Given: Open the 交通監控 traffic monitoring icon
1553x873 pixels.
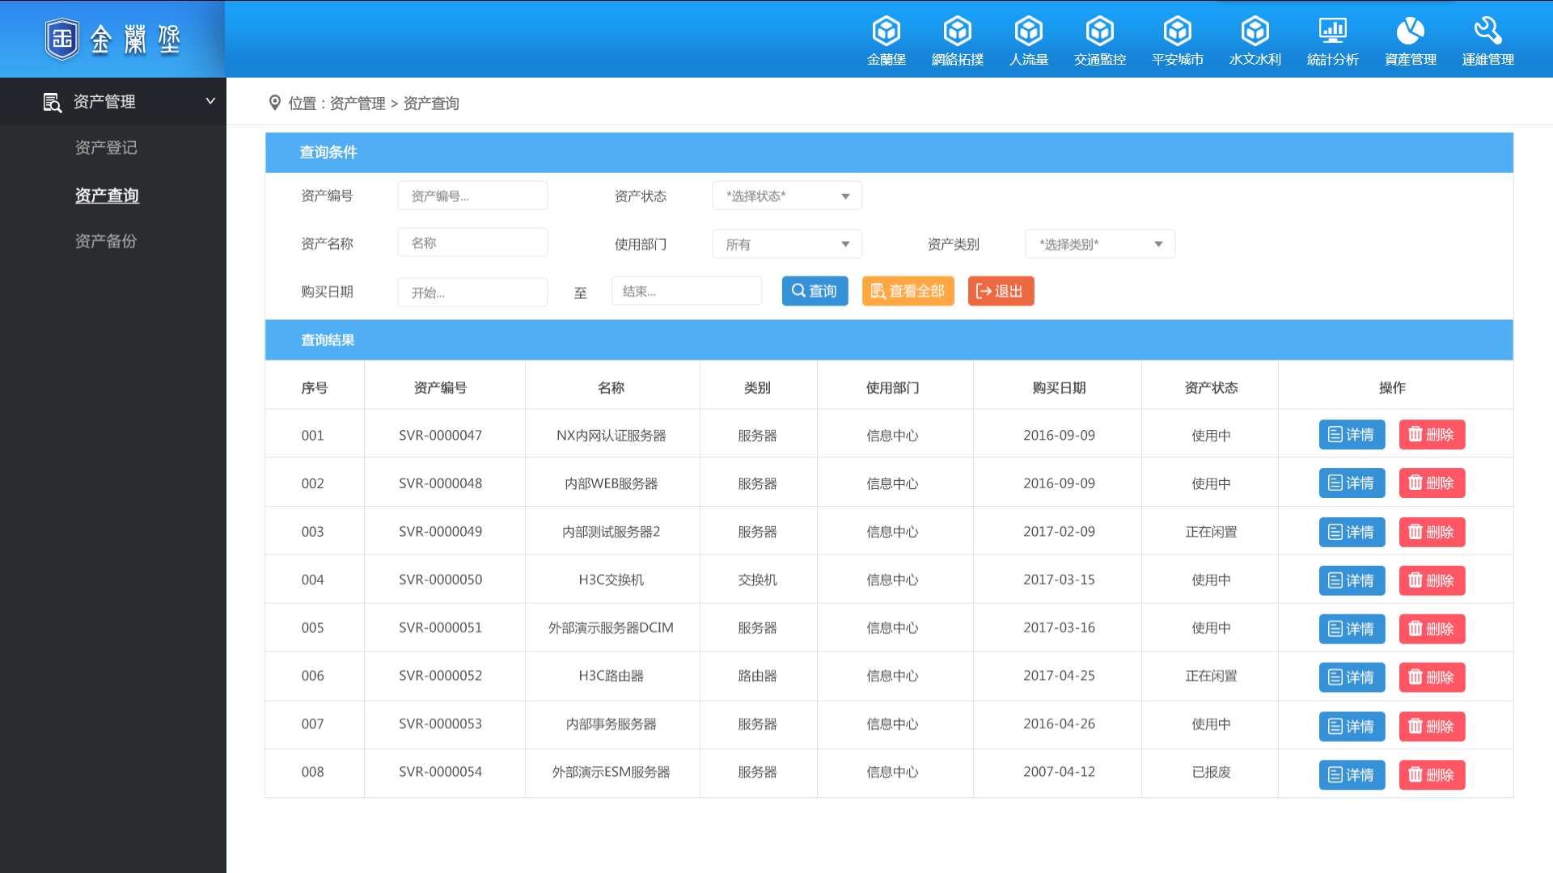Looking at the screenshot, I should (x=1100, y=32).
